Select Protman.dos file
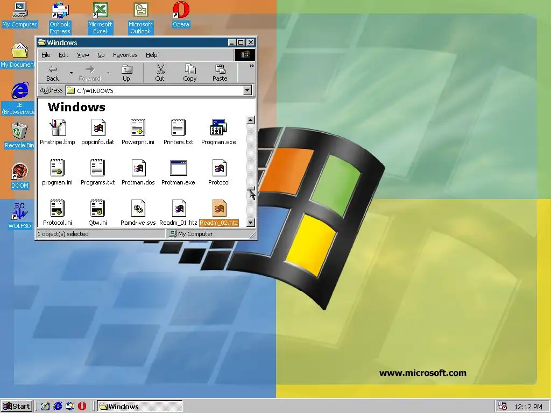The height and width of the screenshot is (413, 551). coord(138,173)
